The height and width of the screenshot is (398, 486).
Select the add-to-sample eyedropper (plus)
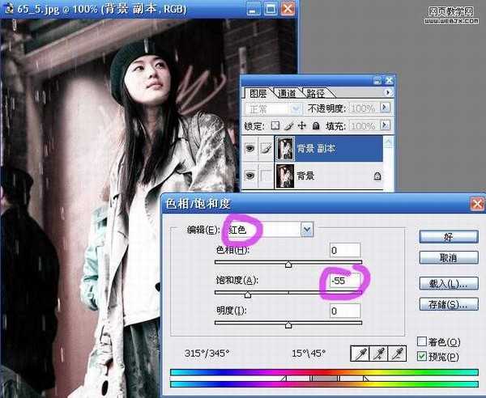click(x=377, y=354)
